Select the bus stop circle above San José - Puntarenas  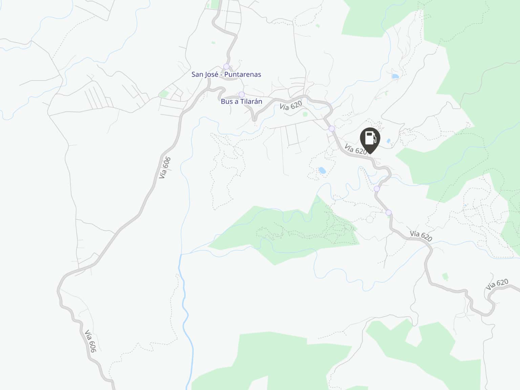pos(226,66)
